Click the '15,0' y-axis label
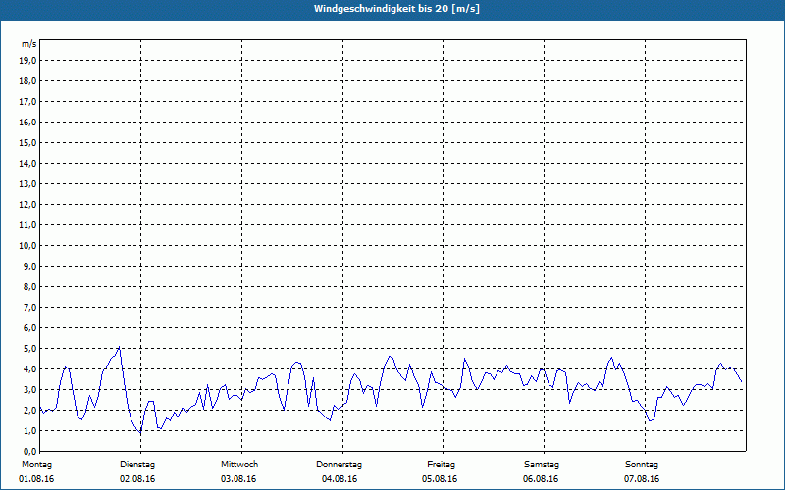This screenshot has height=490, width=785. [27, 142]
